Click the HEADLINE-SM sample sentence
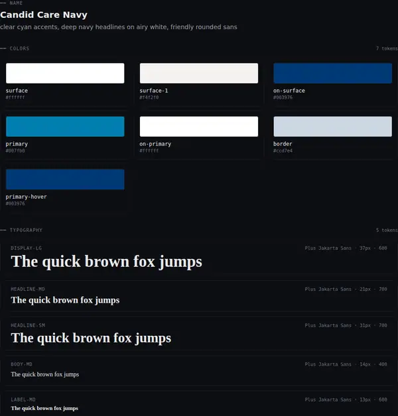This screenshot has height=416, width=398. (91, 338)
